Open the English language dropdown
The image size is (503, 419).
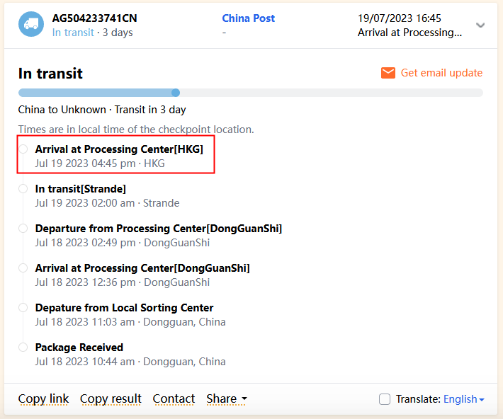point(464,399)
